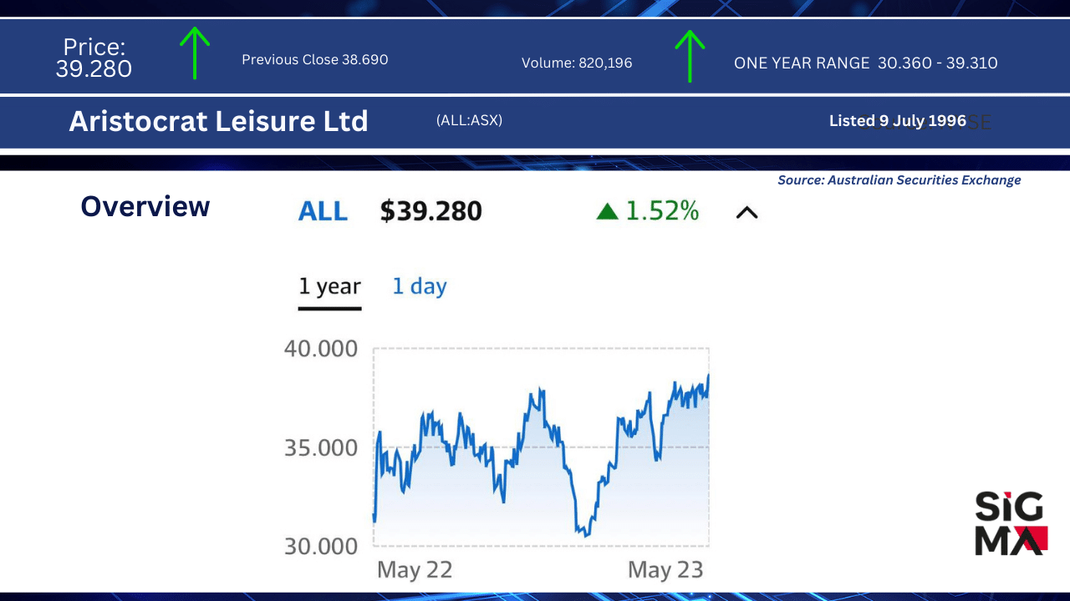Click the $39.280 price value

(431, 211)
